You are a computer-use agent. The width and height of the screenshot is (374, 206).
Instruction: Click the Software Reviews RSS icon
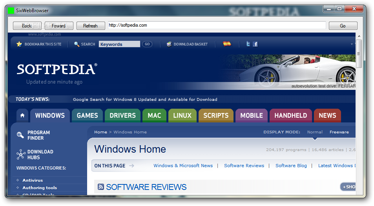pos(100,187)
